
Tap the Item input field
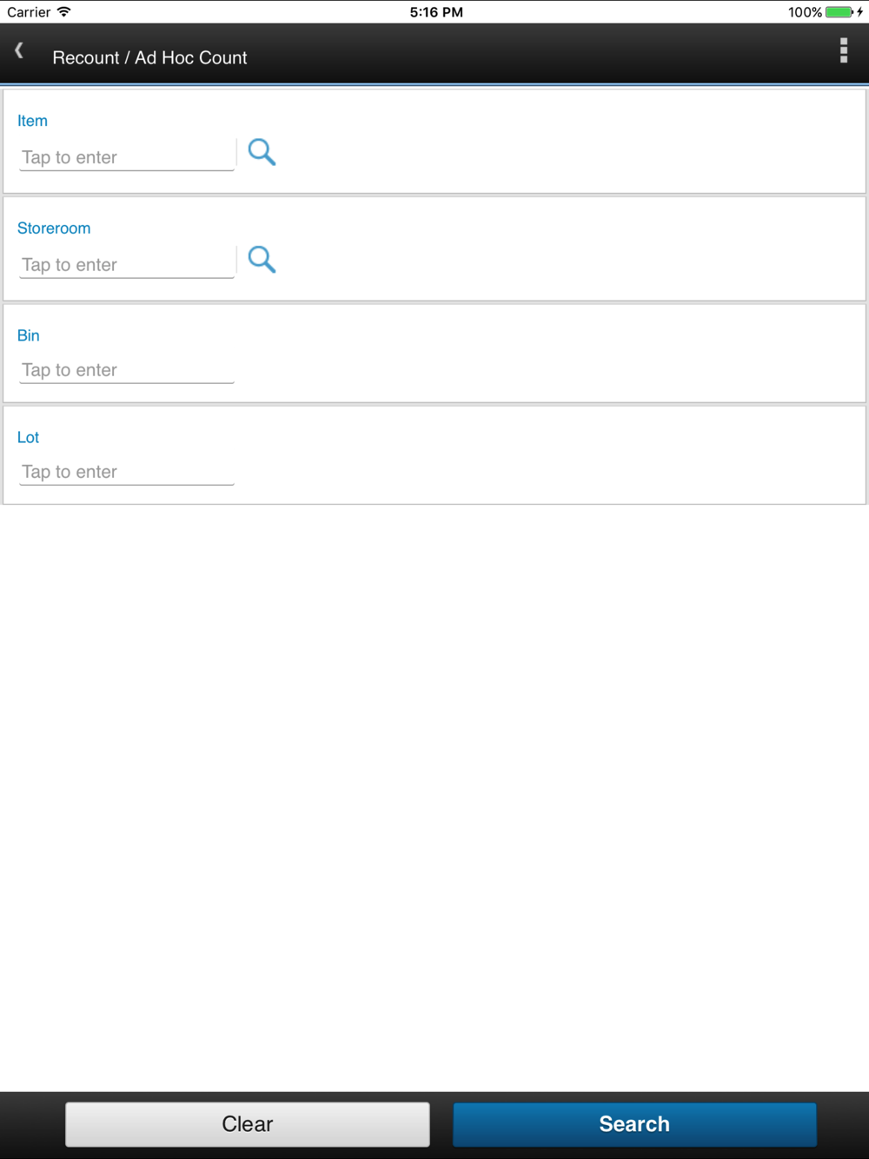pos(127,157)
